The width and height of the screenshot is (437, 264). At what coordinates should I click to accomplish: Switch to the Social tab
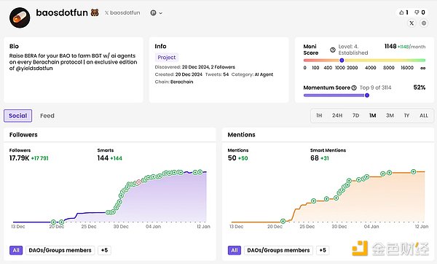point(17,116)
